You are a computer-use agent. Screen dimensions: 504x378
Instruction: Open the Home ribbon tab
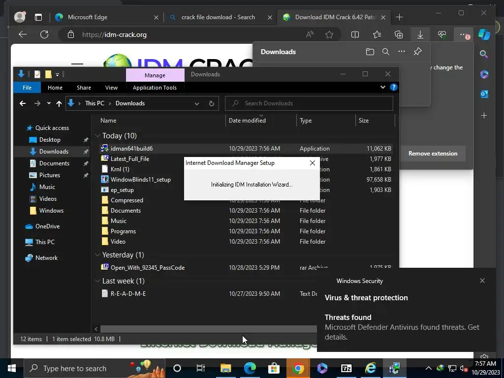[x=55, y=88]
